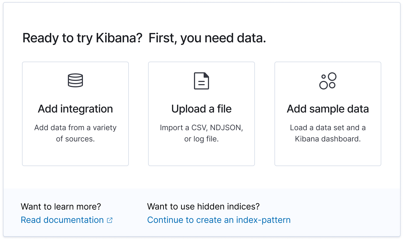Viewport: 403px width, 240px height.
Task: Click the bubbles icon above Add sample data
Action: (x=328, y=81)
